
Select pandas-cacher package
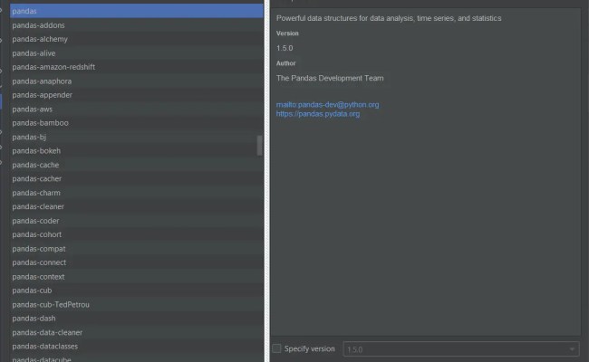click(136, 178)
